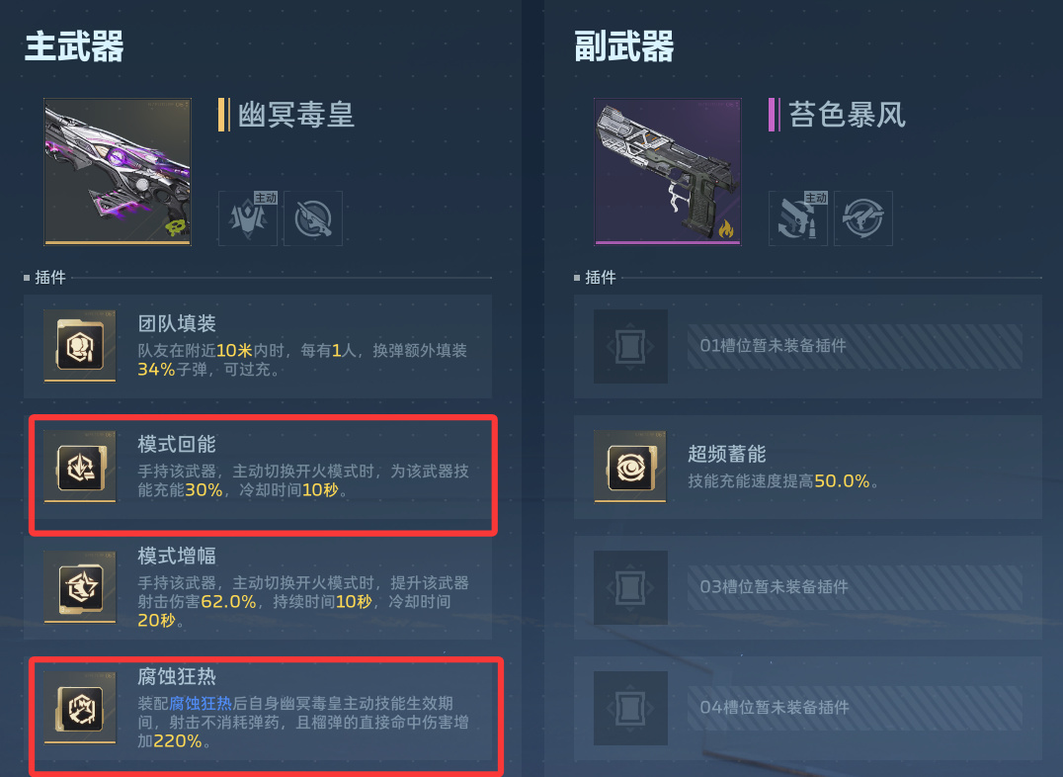The width and height of the screenshot is (1063, 777).
Task: Click the 团队填装 plugin icon
Action: click(x=80, y=346)
